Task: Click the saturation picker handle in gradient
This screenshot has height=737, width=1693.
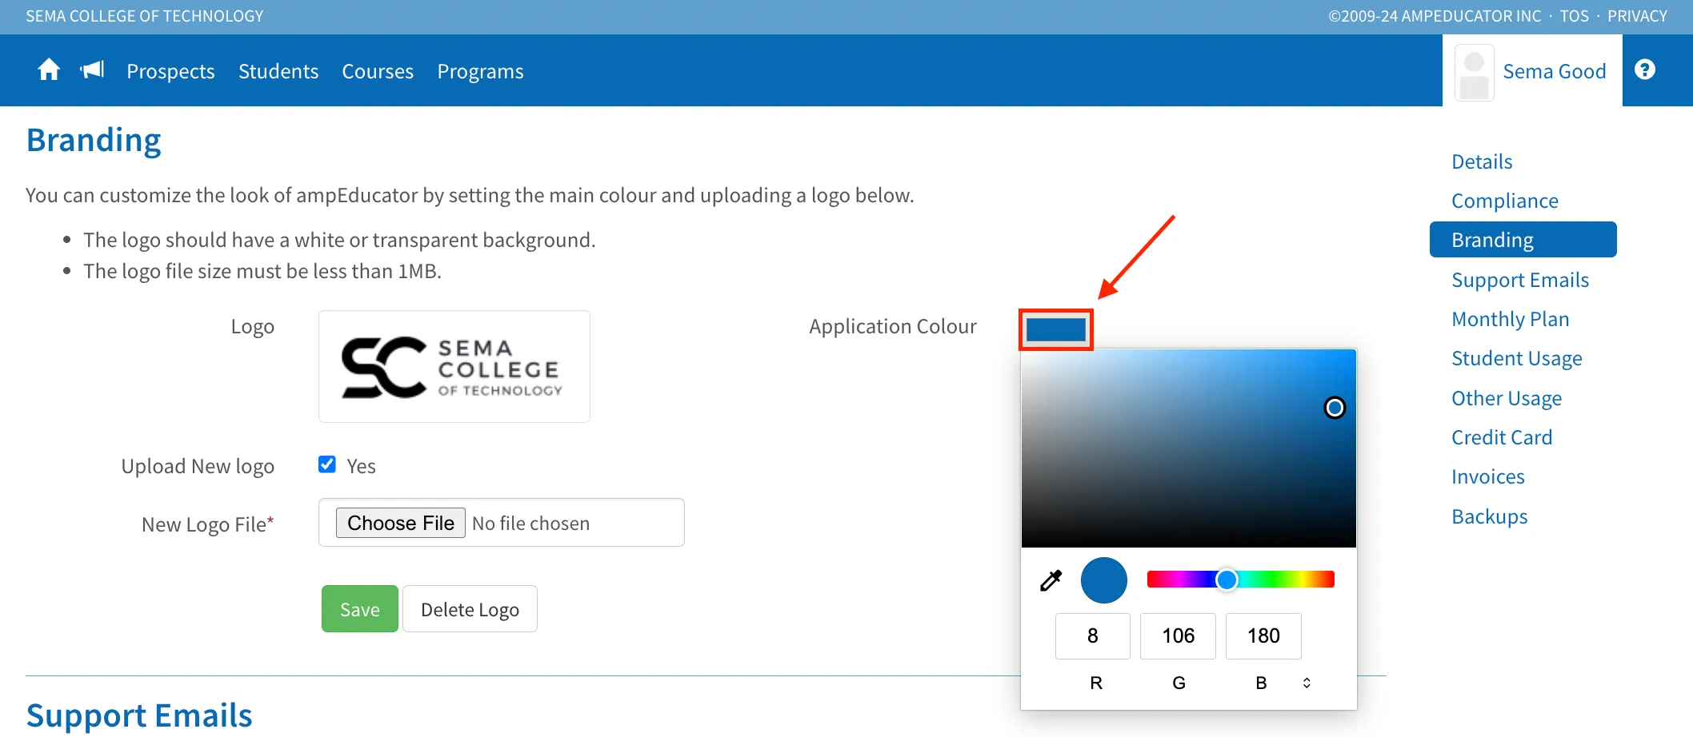Action: point(1335,408)
